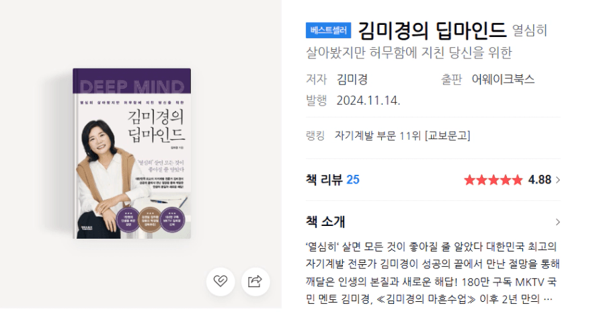This screenshot has width=597, height=314.
Task: Expand 책 소개 with right chevron
Action: pos(558,222)
